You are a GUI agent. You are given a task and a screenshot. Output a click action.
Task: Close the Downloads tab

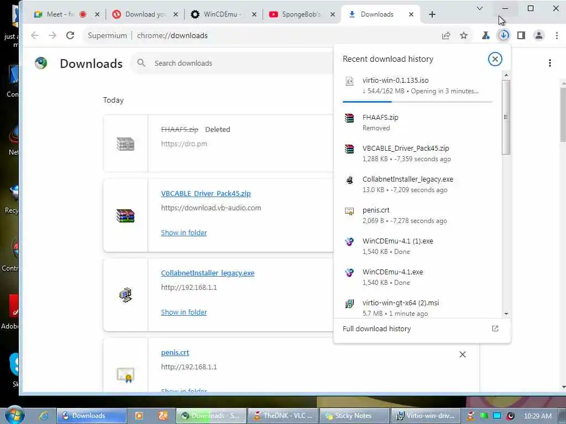[x=411, y=14]
